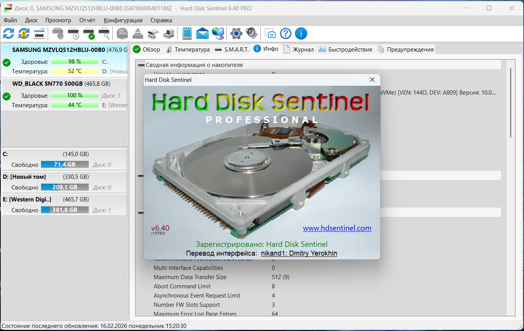Open the Диск menu
This screenshot has height=331, width=524.
pyautogui.click(x=31, y=20)
